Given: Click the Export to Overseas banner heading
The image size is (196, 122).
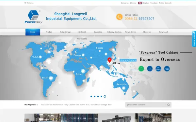Looking at the screenshot, I should (160, 60).
